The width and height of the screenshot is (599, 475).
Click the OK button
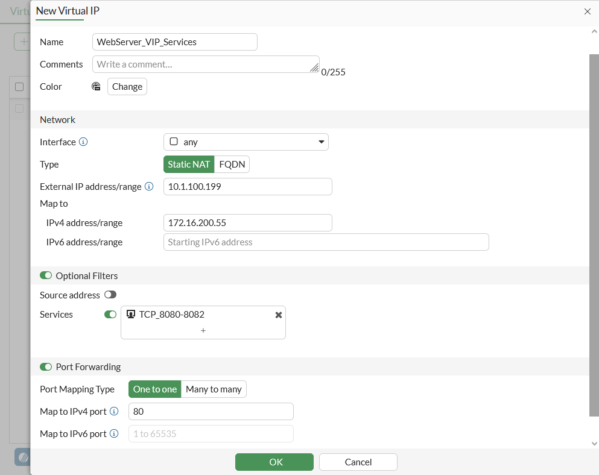(x=274, y=462)
